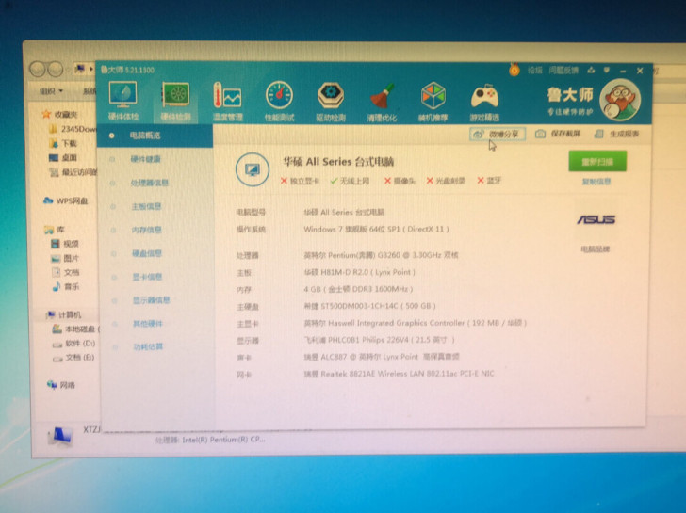Click the green 重新扫描 rescan button

(x=597, y=161)
